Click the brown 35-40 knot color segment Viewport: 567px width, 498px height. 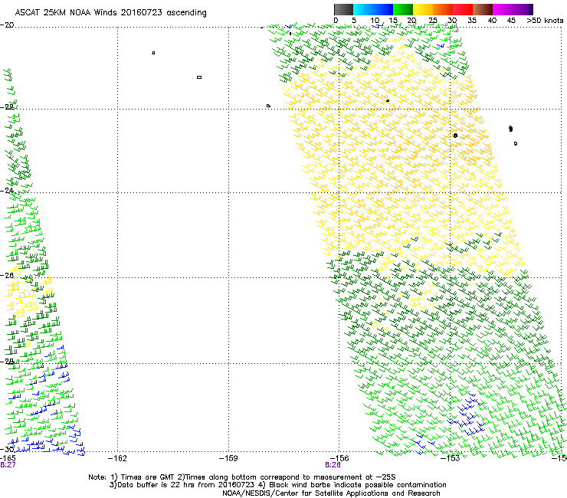483,9
